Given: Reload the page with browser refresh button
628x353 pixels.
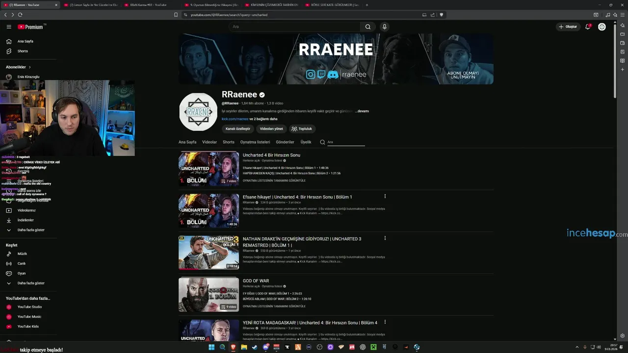Looking at the screenshot, I should click(20, 15).
